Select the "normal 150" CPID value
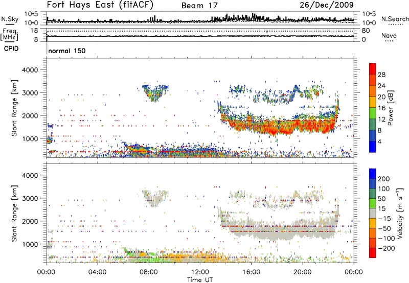Image resolution: width=409 pixels, height=283 pixels. click(67, 51)
